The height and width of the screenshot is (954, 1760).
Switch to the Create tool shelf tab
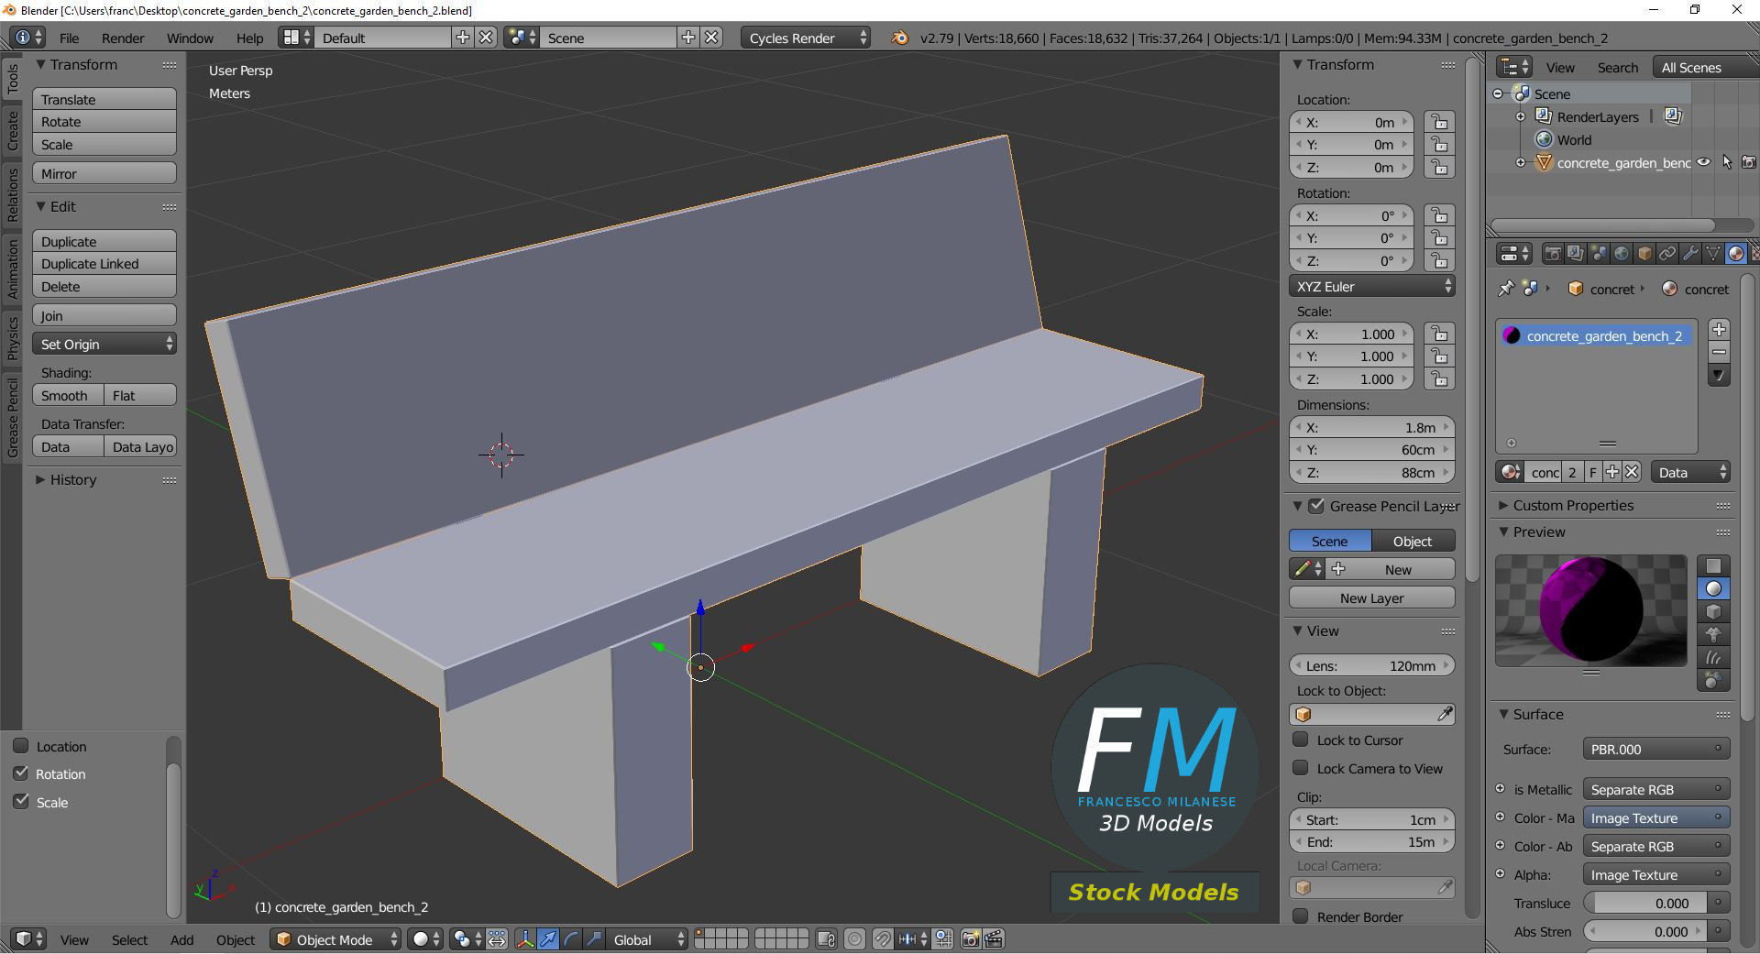pos(12,131)
